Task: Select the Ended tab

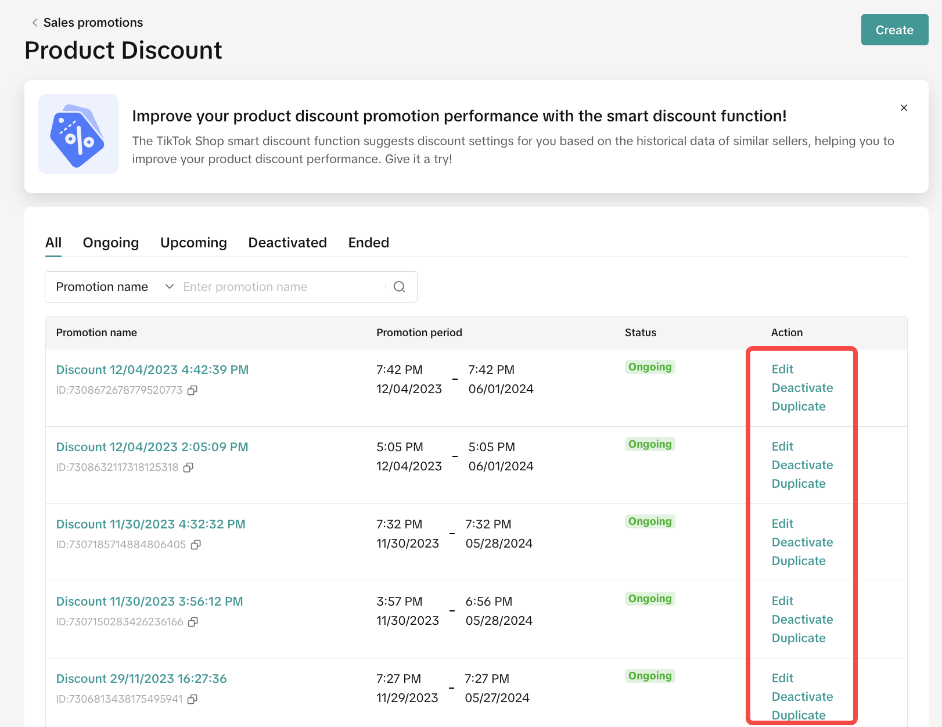Action: pyautogui.click(x=369, y=243)
